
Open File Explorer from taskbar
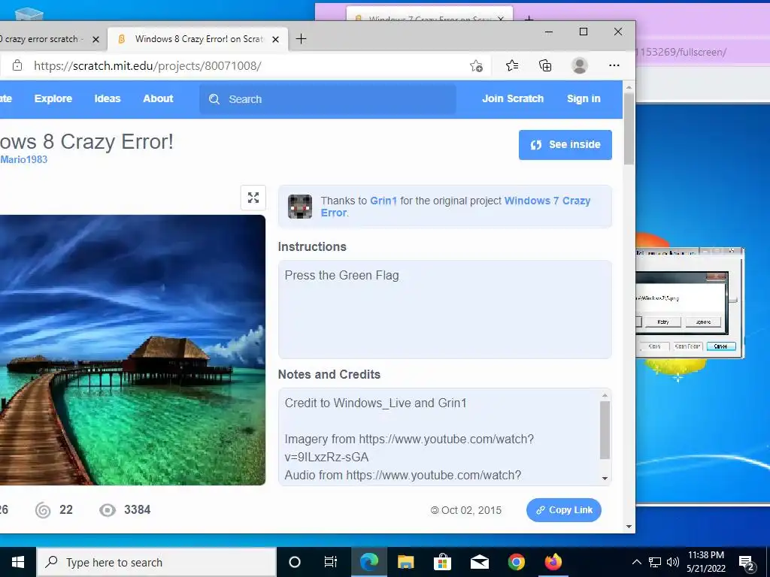pyautogui.click(x=405, y=562)
